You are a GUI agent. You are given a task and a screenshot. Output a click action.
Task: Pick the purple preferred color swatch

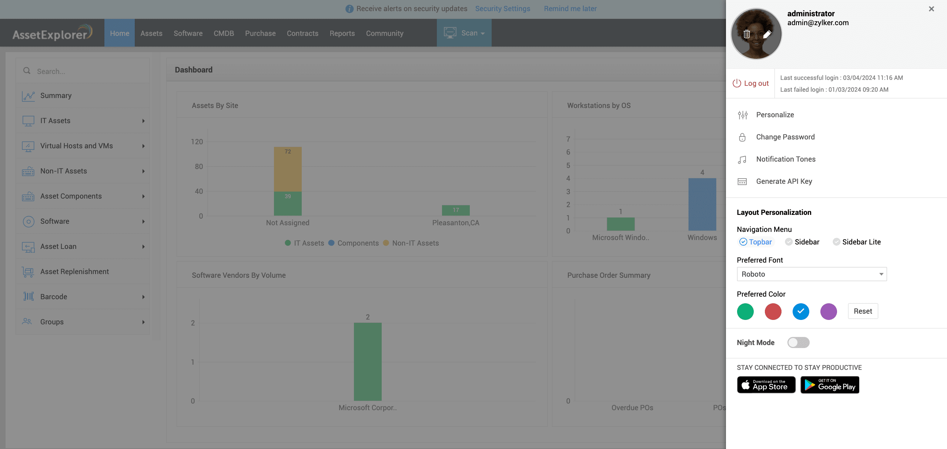pos(829,311)
